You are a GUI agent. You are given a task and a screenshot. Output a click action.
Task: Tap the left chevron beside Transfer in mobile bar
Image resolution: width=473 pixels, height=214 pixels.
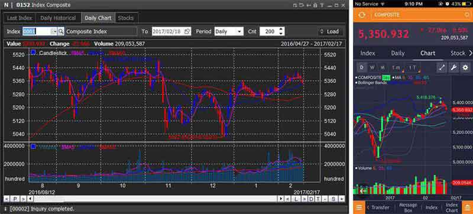coord(368,207)
